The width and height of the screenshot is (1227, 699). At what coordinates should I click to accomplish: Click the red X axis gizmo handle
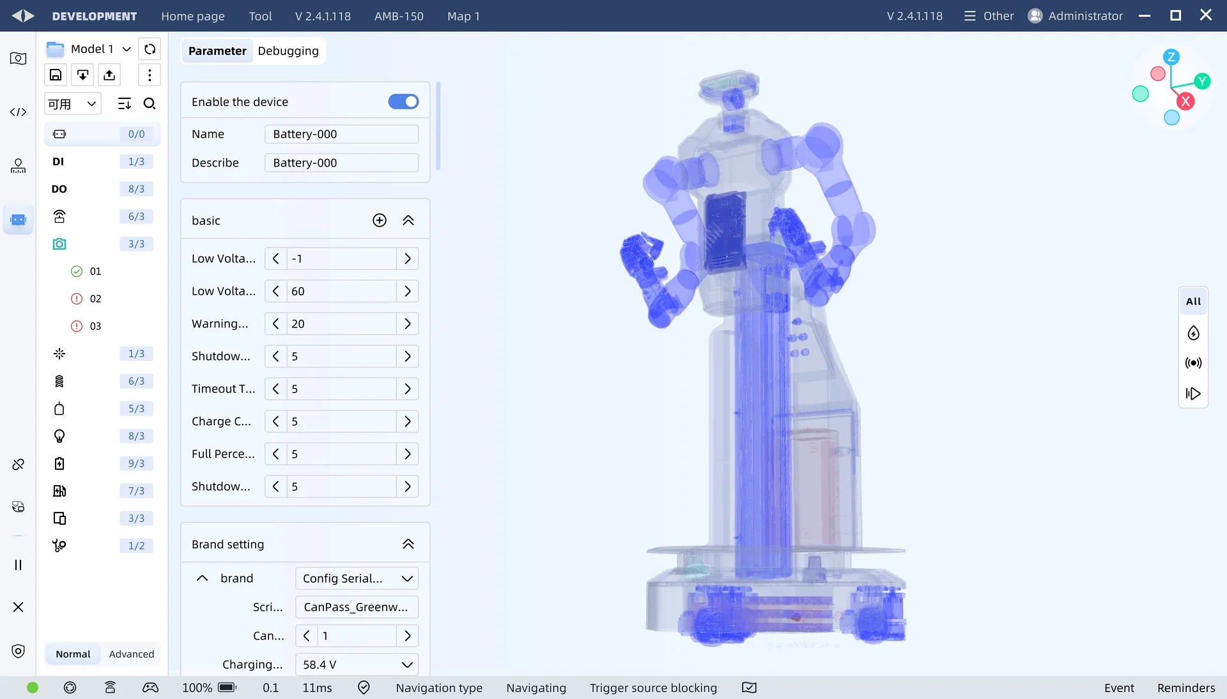(1185, 101)
